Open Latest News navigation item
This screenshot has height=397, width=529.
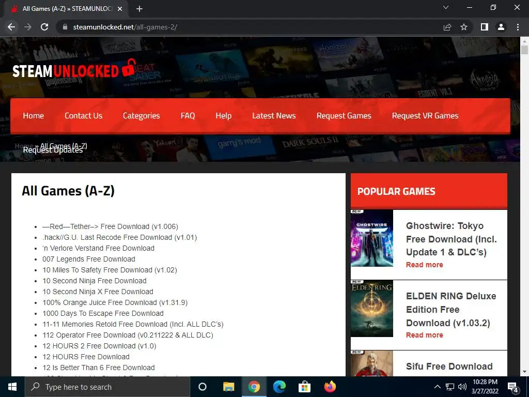point(274,116)
